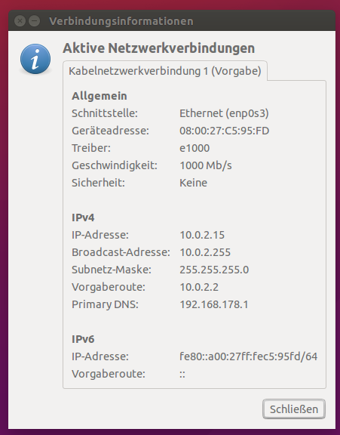Click the broadcast address 10.0.2.255

click(x=205, y=252)
